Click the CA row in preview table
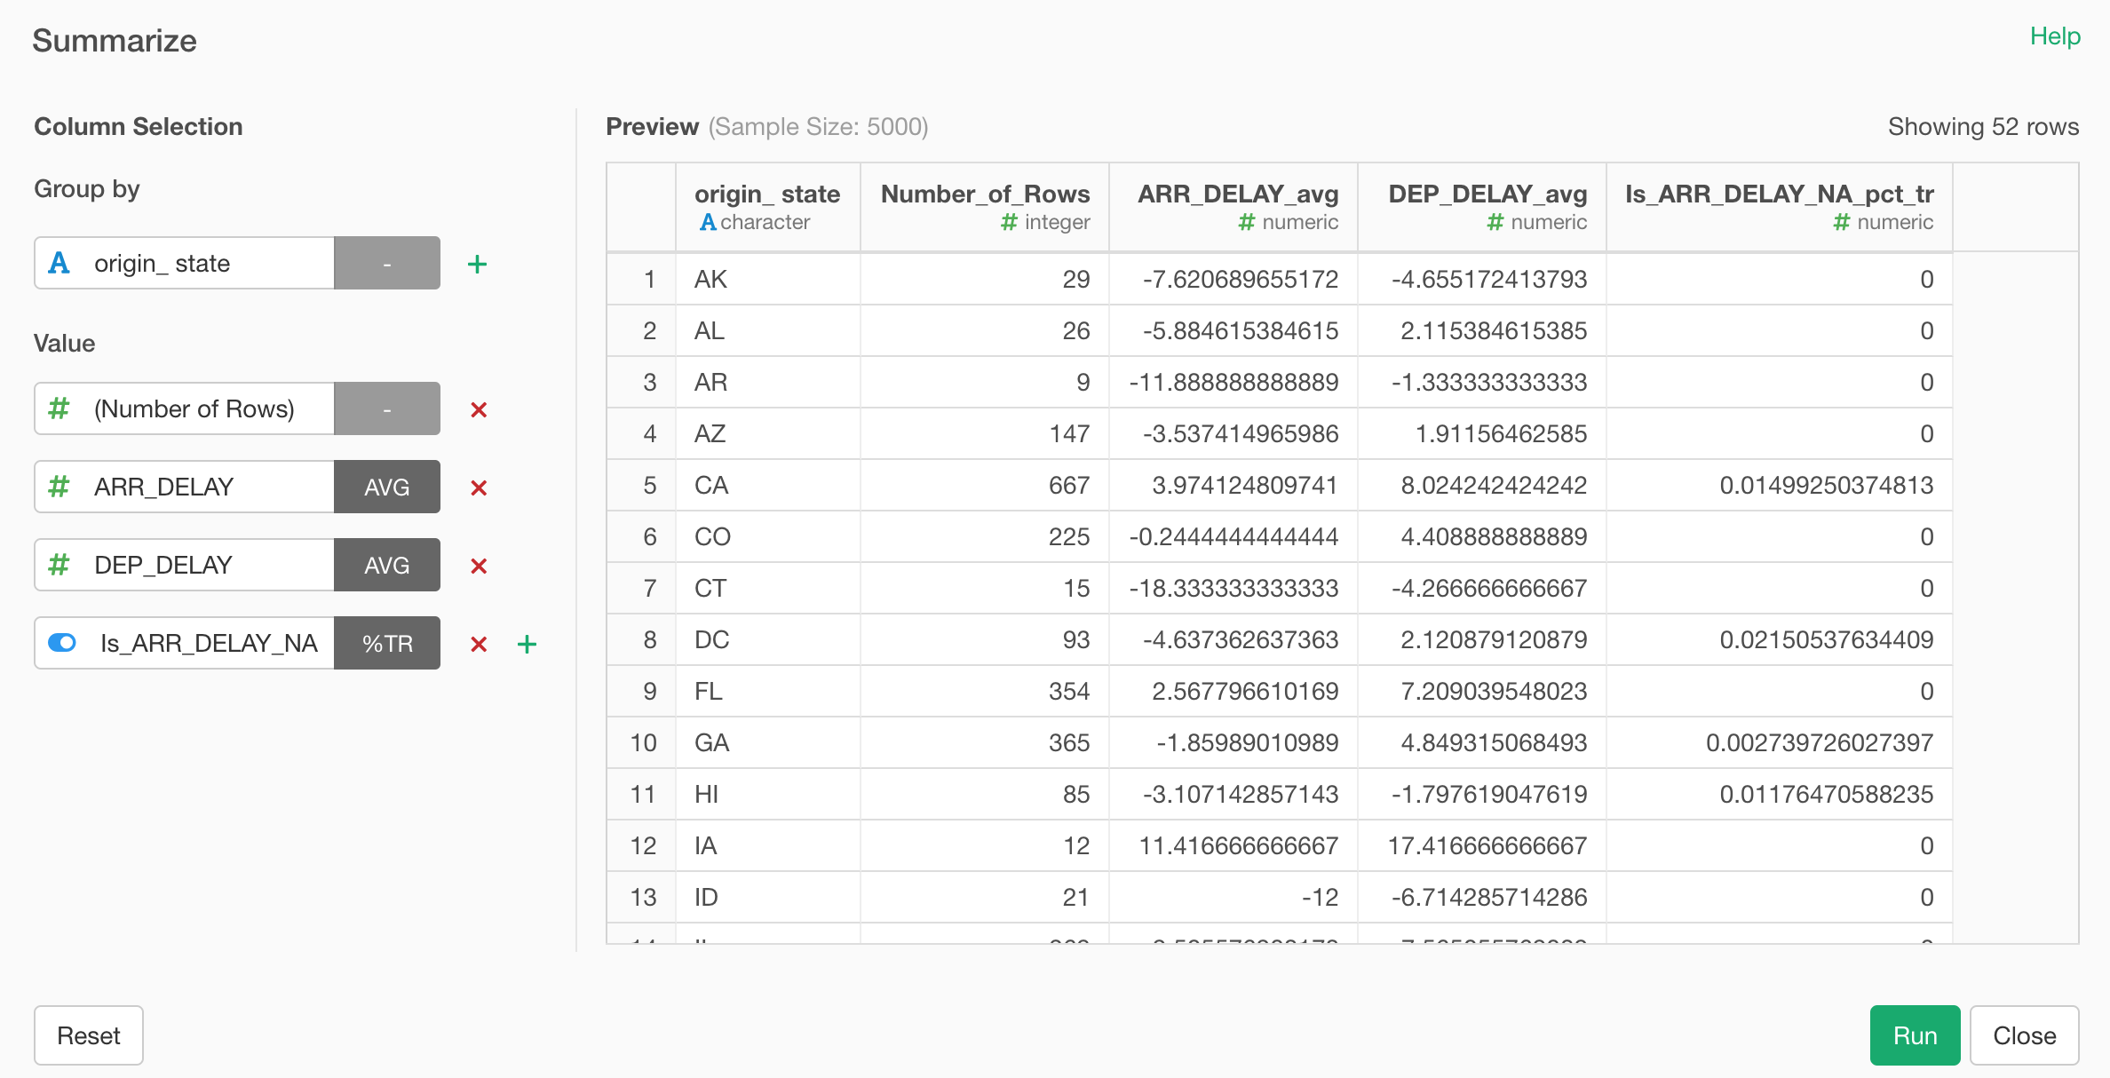 point(711,486)
